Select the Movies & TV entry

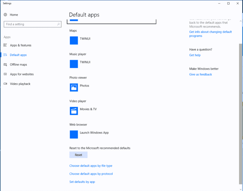[x=88, y=109]
